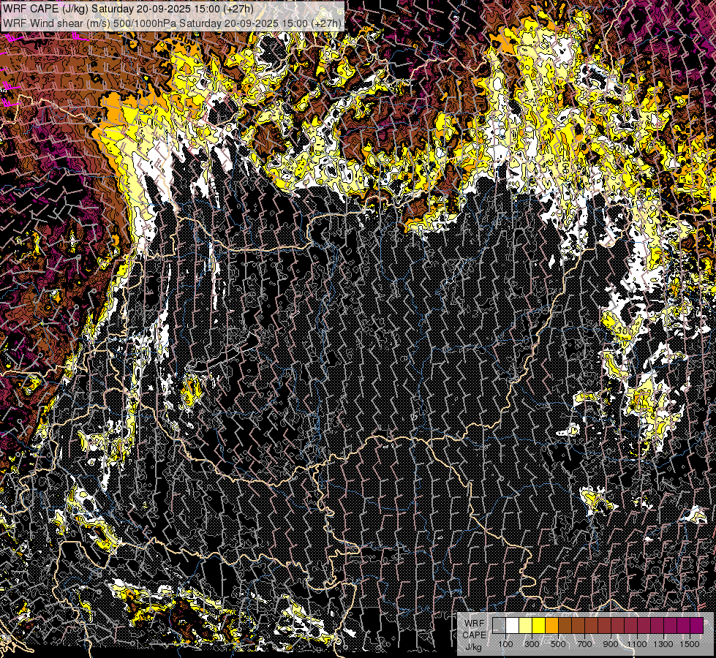Click the 900 legend scale label
716x658 pixels.
(611, 644)
